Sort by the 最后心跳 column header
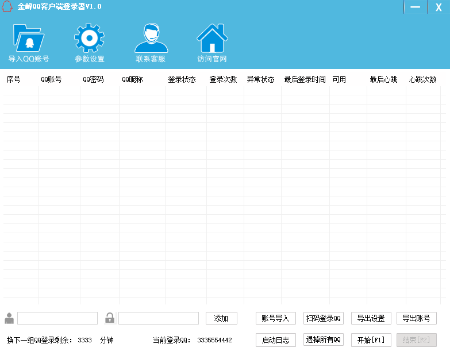 pyautogui.click(x=383, y=79)
